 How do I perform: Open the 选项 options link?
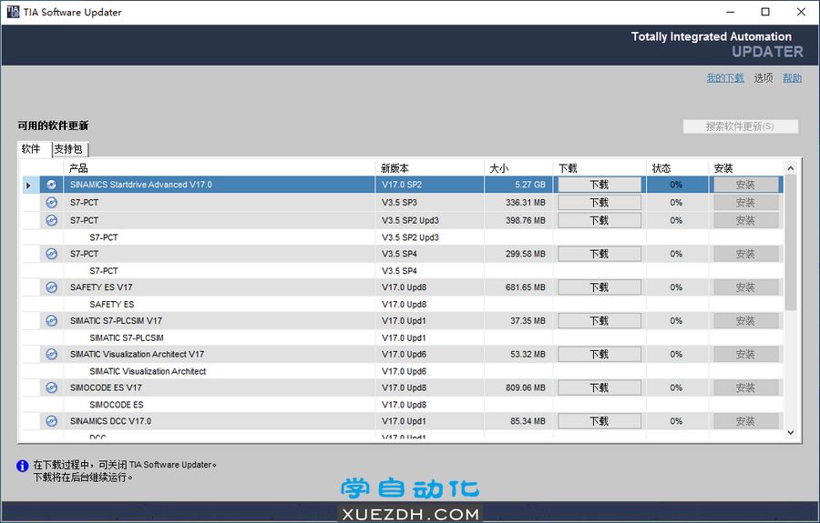(763, 78)
